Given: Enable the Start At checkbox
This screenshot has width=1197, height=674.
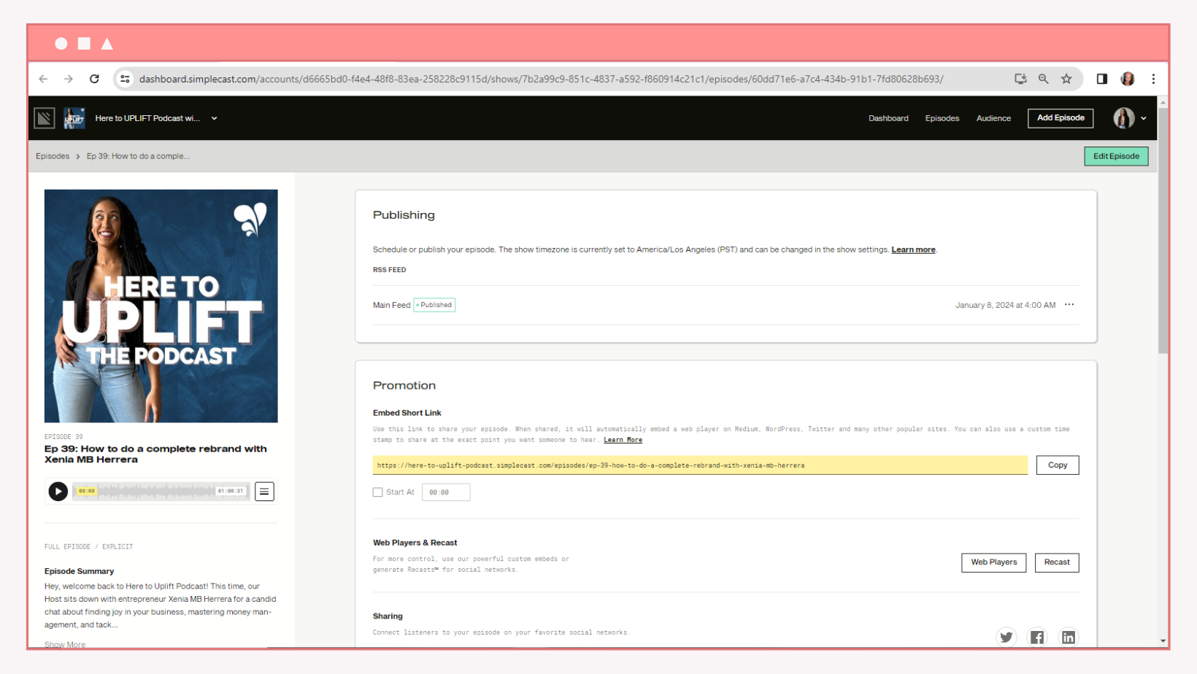Looking at the screenshot, I should click(x=377, y=492).
